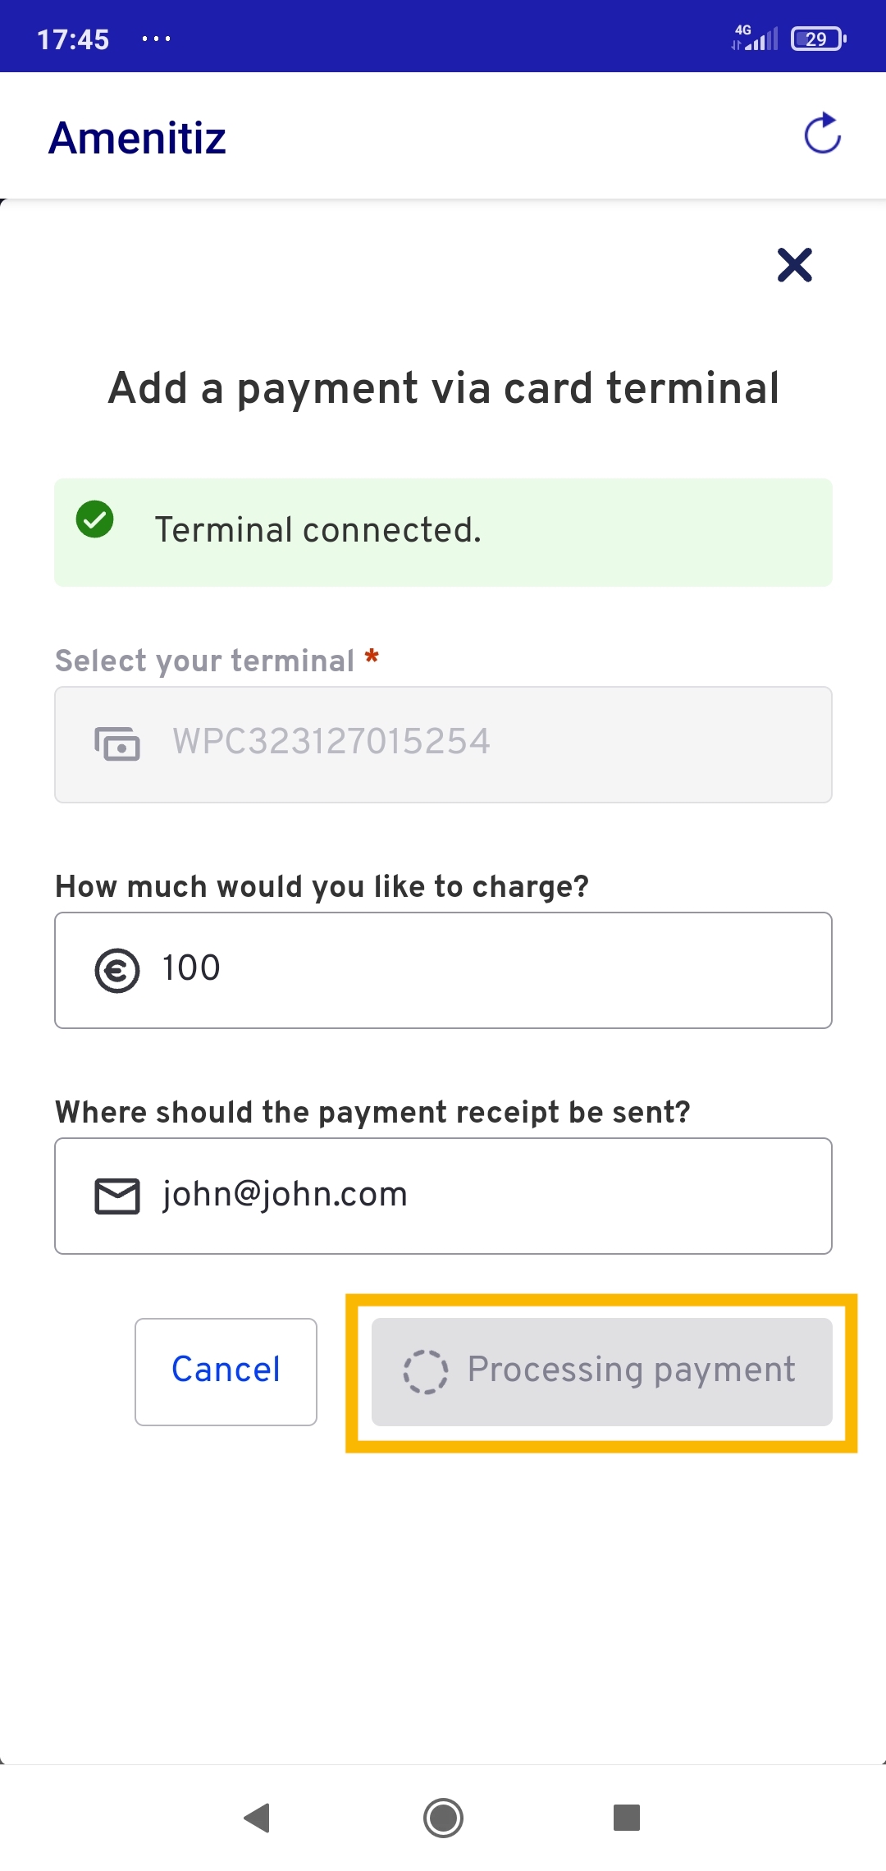The height and width of the screenshot is (1871, 886).
Task: Tap the Android back navigation button
Action: coord(257,1818)
